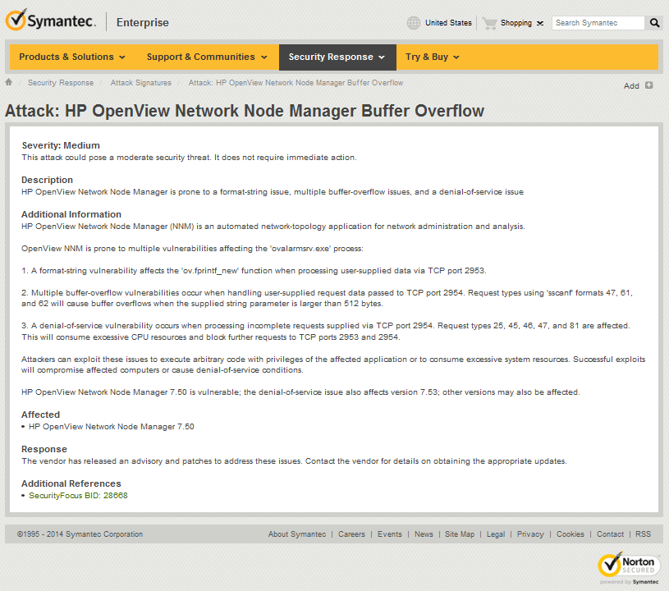
Task: Open SecurityFocus BID: 28668 link
Action: (x=78, y=496)
